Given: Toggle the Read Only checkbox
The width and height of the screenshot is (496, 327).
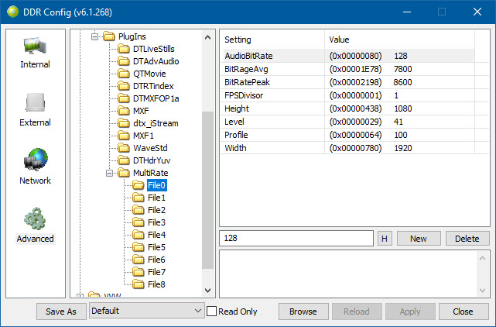Looking at the screenshot, I should click(211, 312).
